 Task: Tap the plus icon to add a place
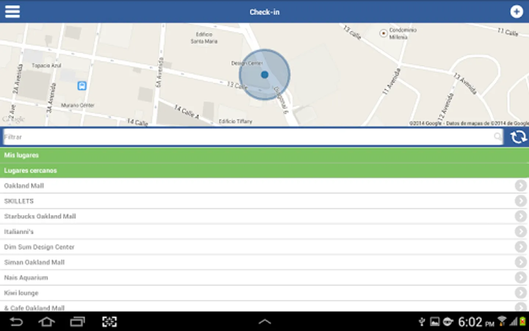(517, 12)
